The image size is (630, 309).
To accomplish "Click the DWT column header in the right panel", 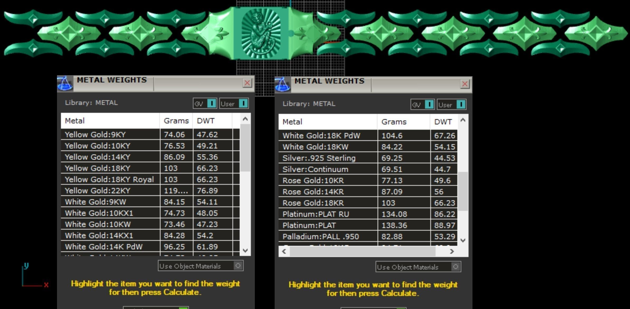I will pyautogui.click(x=443, y=122).
